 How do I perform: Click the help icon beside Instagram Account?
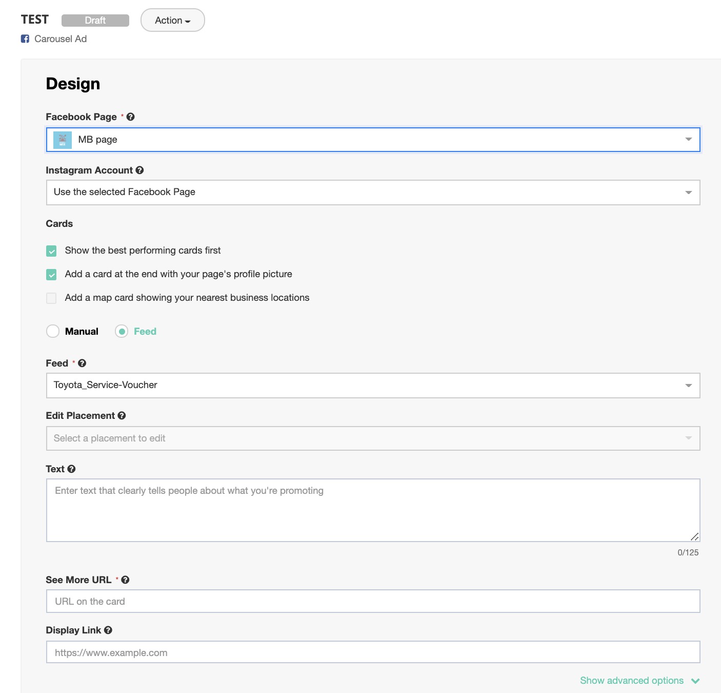click(x=139, y=170)
